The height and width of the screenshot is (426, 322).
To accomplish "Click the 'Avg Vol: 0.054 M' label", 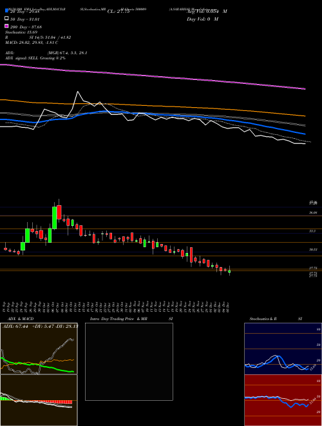I will click(x=207, y=12).
